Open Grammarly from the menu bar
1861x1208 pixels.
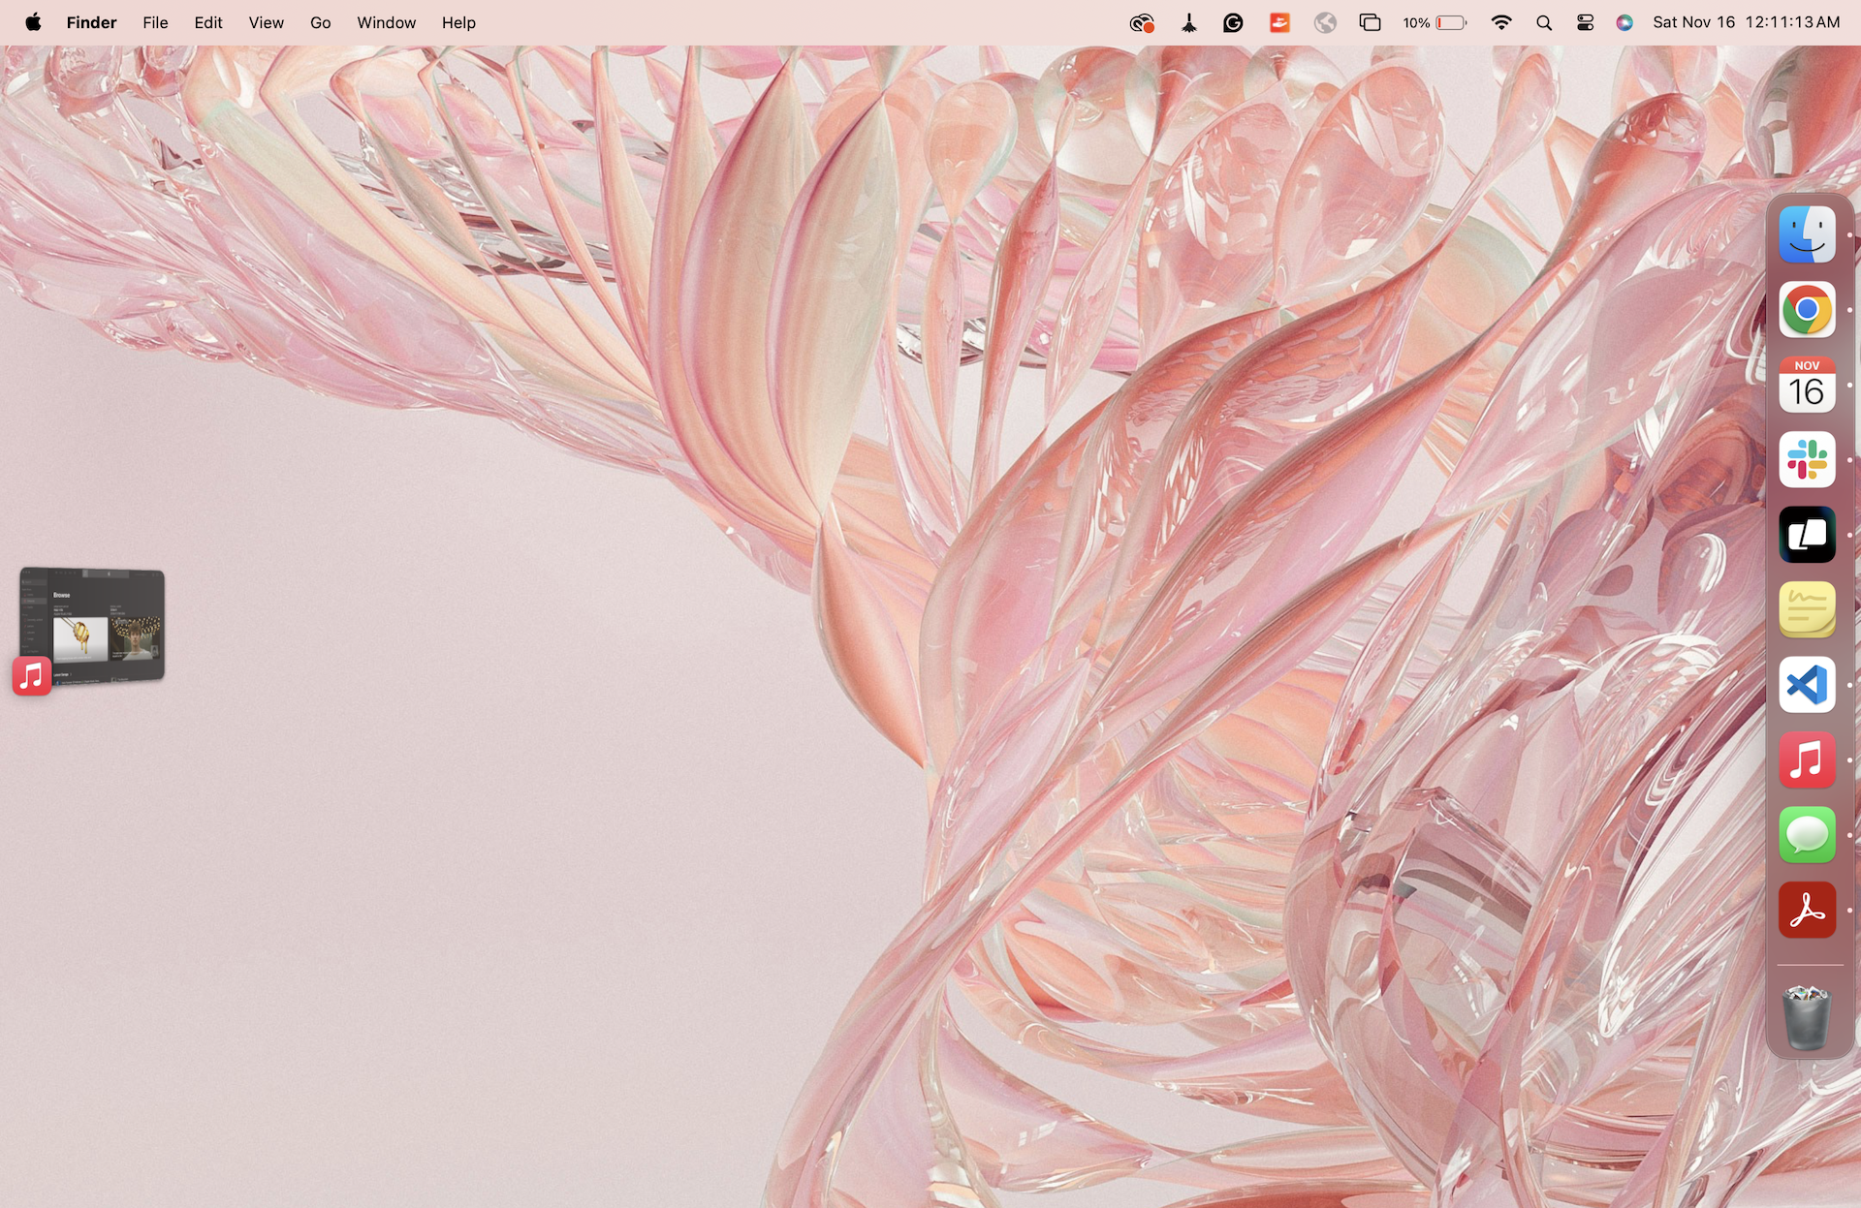[1233, 22]
